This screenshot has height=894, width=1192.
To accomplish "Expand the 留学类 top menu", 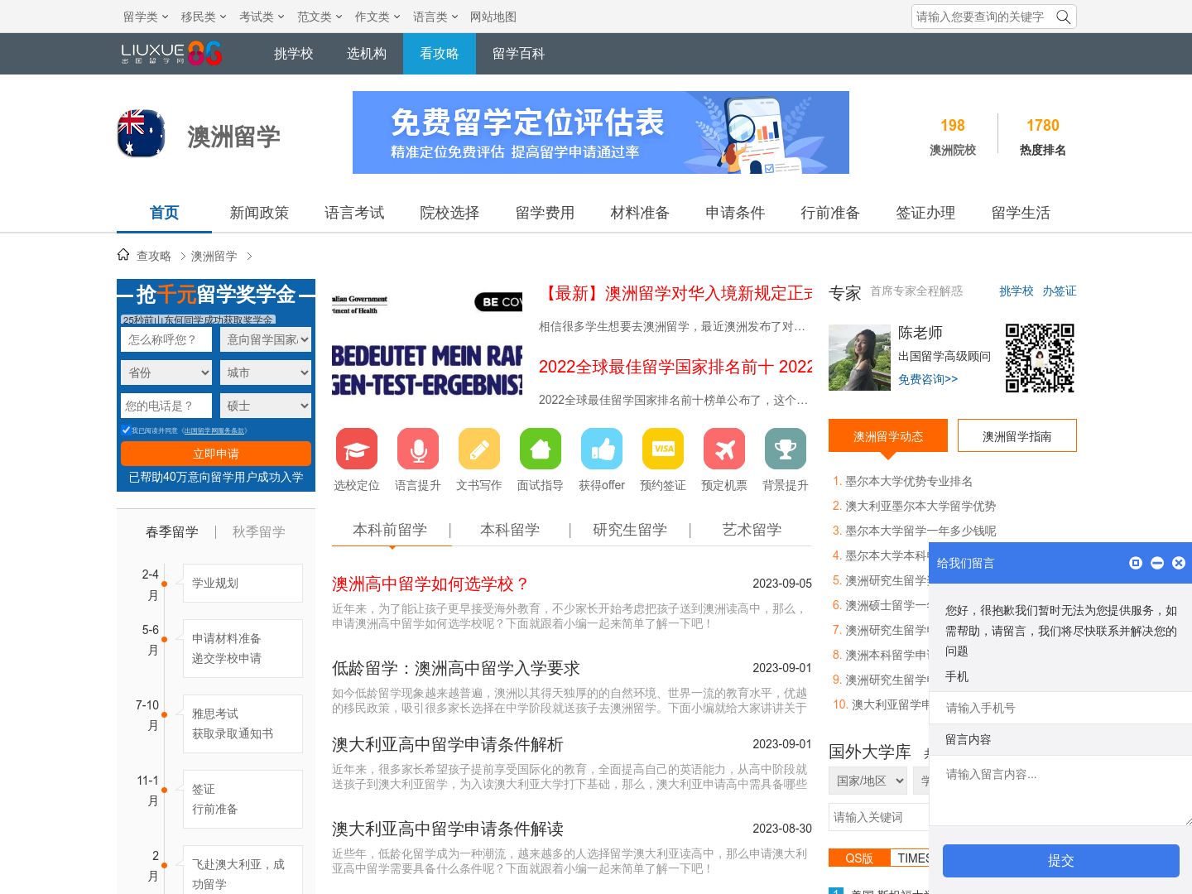I will tap(146, 17).
